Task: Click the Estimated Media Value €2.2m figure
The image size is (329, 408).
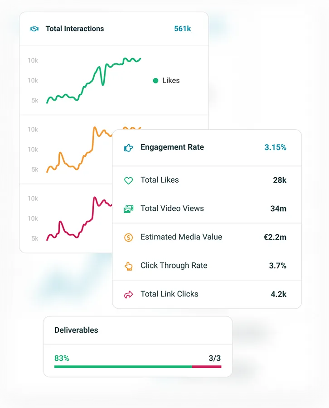Action: pos(275,237)
